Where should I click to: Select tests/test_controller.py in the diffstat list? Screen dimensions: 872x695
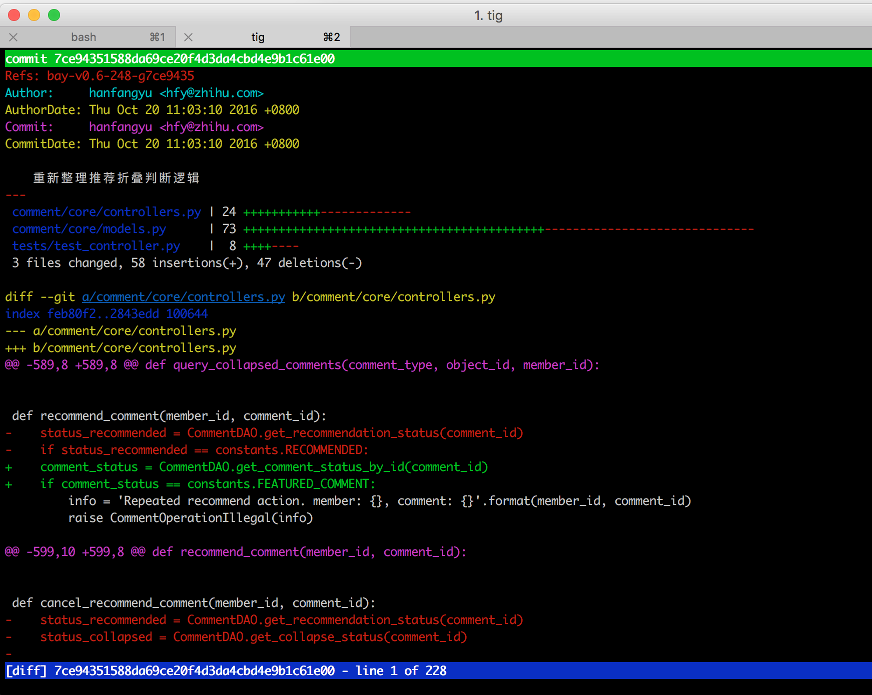96,246
